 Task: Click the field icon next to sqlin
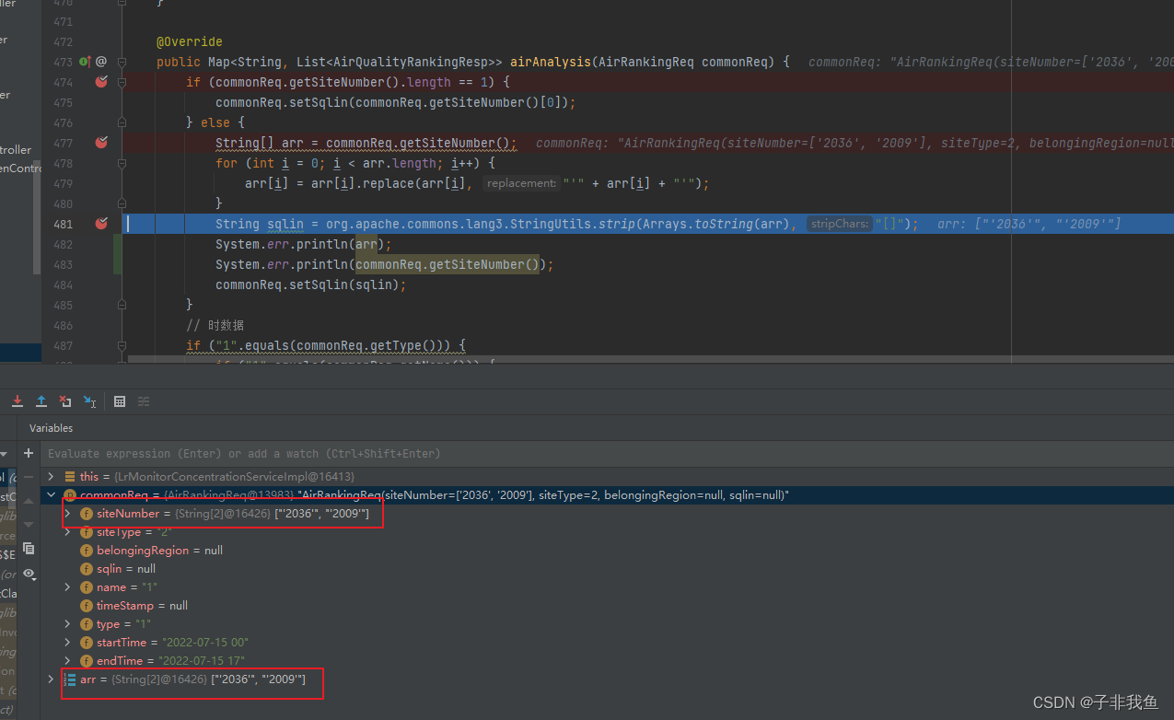click(87, 569)
